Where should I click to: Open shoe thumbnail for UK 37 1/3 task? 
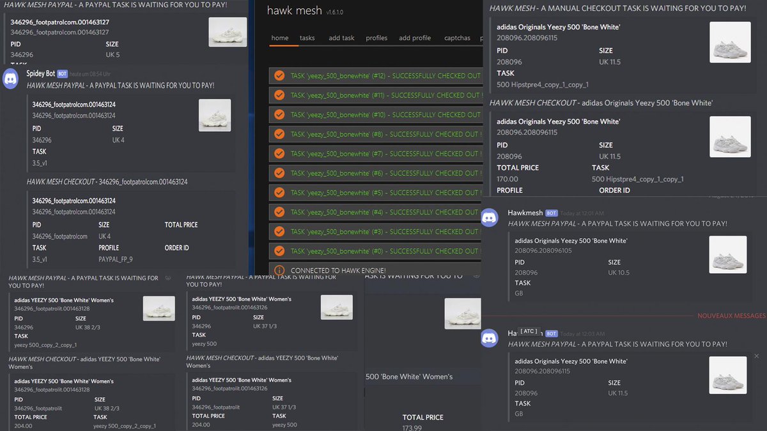pos(337,308)
